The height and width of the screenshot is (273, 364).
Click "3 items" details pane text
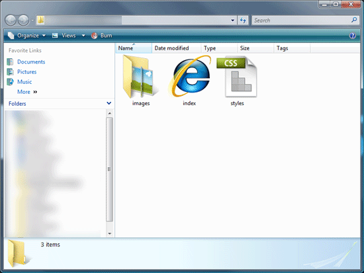click(x=50, y=245)
